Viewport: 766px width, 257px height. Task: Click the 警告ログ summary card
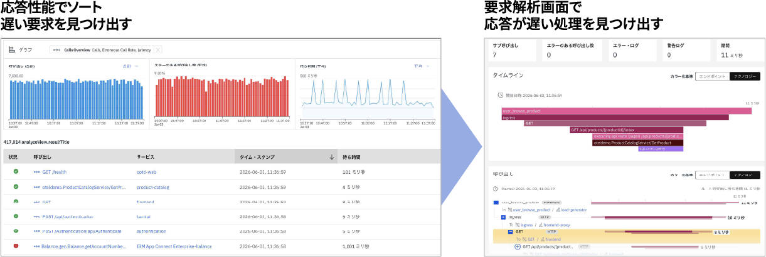click(686, 51)
